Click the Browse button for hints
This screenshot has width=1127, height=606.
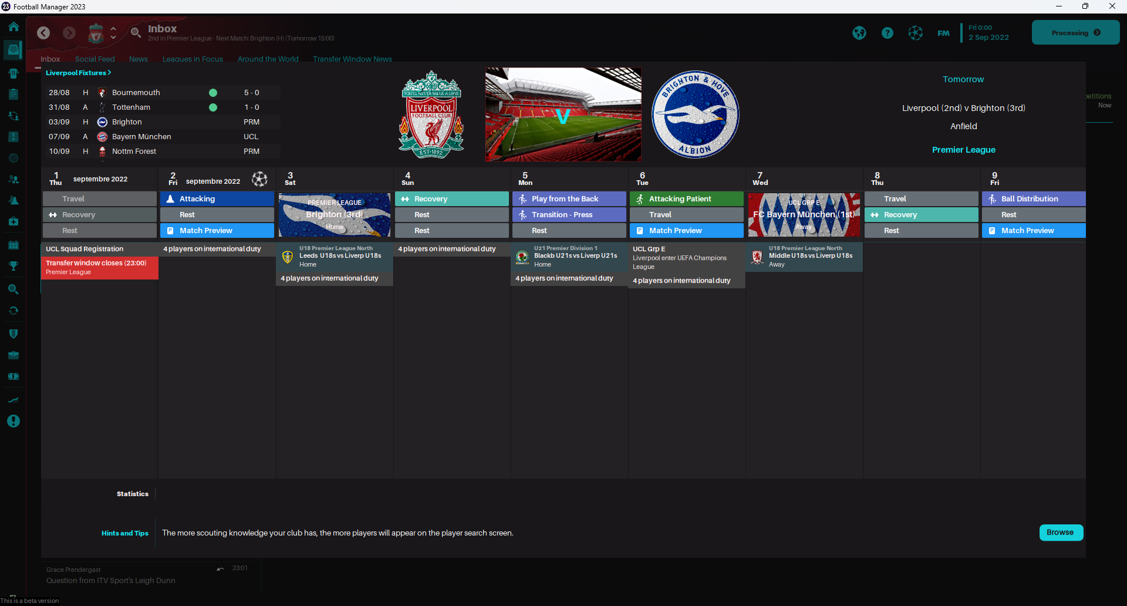tap(1061, 533)
